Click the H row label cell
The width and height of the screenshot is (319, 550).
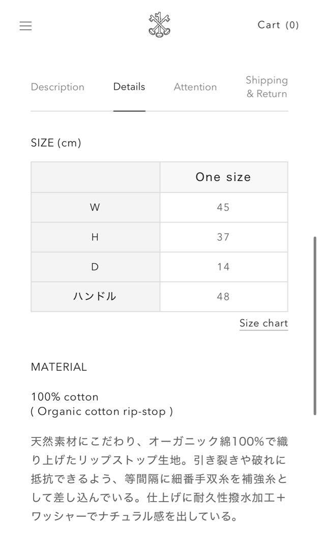(x=95, y=237)
